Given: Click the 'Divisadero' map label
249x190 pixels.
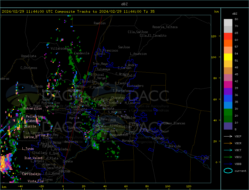Looking at the screenshot, I should [135, 86].
